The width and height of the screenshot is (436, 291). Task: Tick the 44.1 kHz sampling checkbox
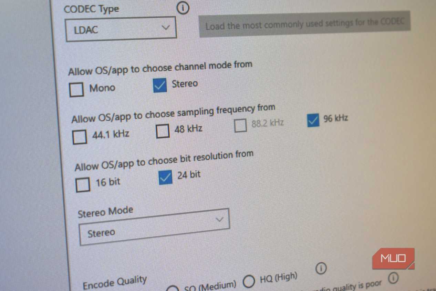(x=80, y=137)
